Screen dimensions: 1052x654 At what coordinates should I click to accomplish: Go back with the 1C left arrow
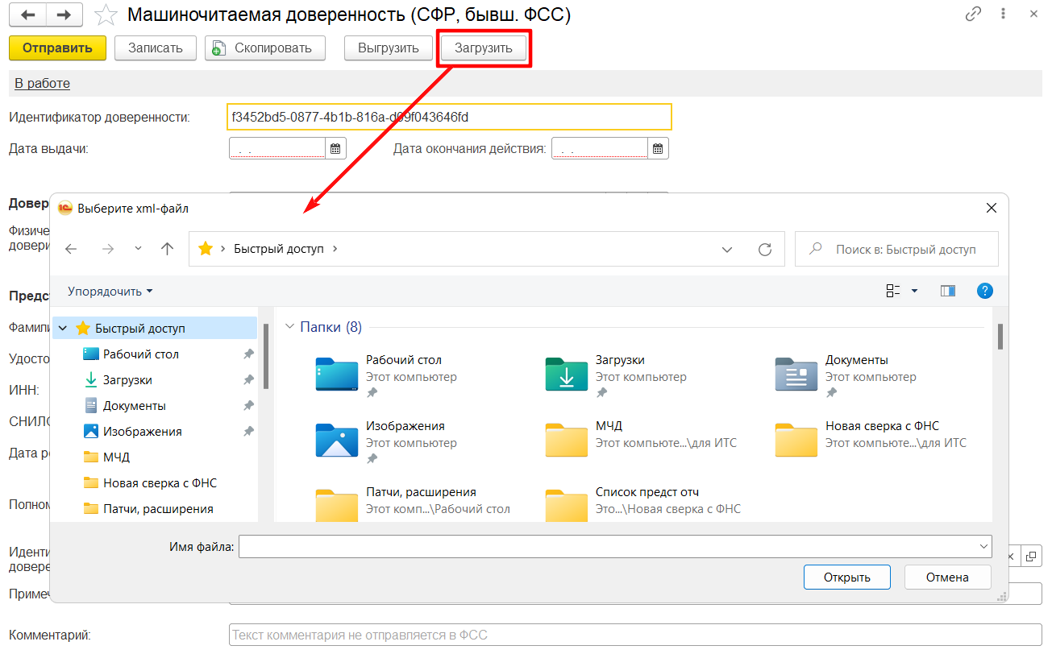point(28,14)
